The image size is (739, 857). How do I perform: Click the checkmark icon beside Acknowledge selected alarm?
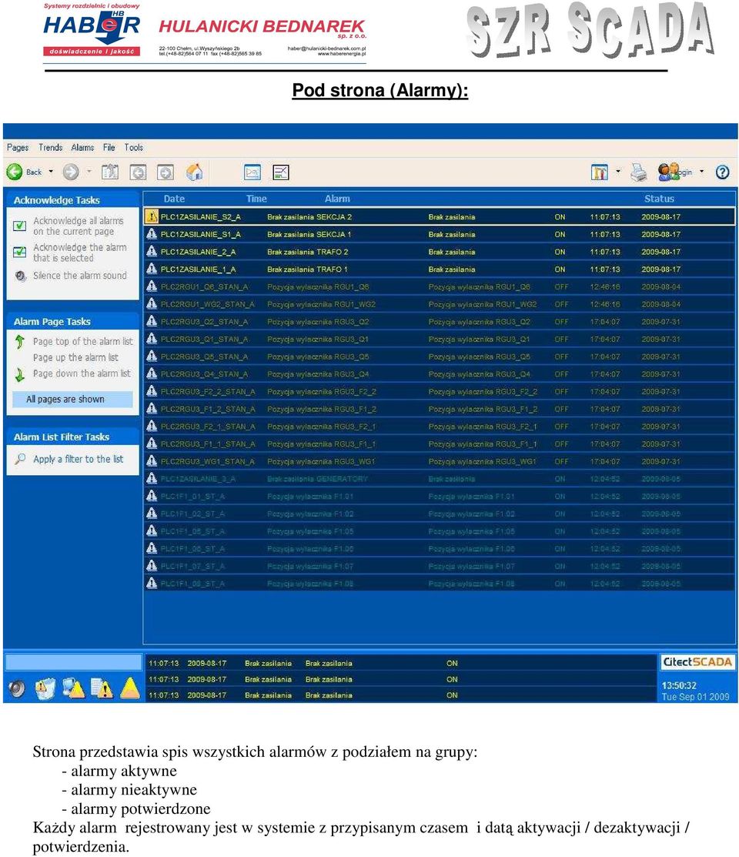(x=20, y=252)
